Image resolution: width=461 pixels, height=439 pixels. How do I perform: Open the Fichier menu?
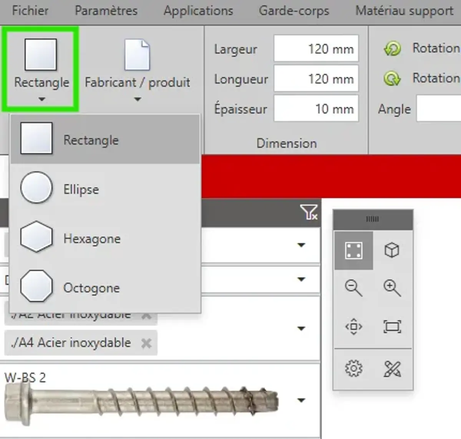click(x=30, y=10)
